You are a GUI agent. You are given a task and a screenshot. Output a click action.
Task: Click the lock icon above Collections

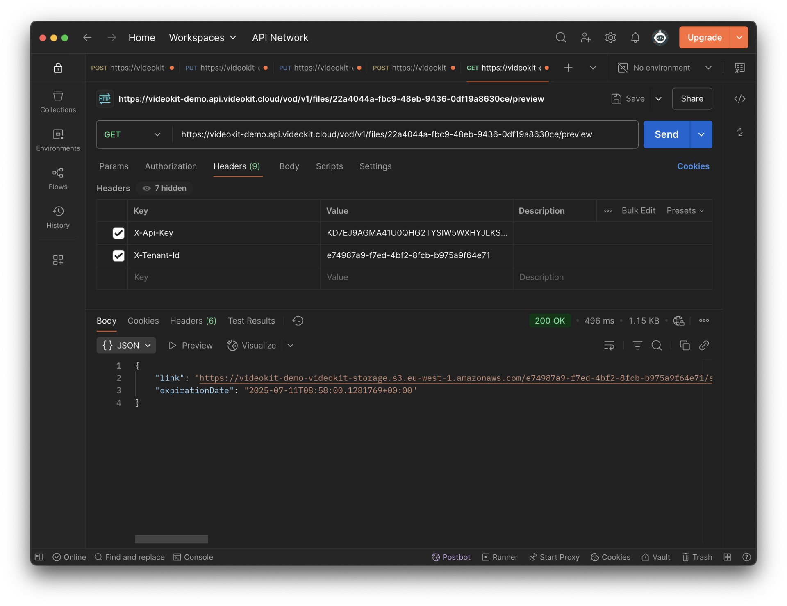(58, 68)
